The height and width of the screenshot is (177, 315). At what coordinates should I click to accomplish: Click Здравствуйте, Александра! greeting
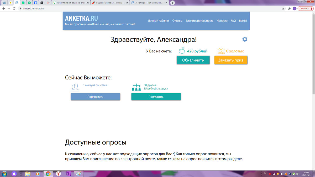tap(154, 40)
